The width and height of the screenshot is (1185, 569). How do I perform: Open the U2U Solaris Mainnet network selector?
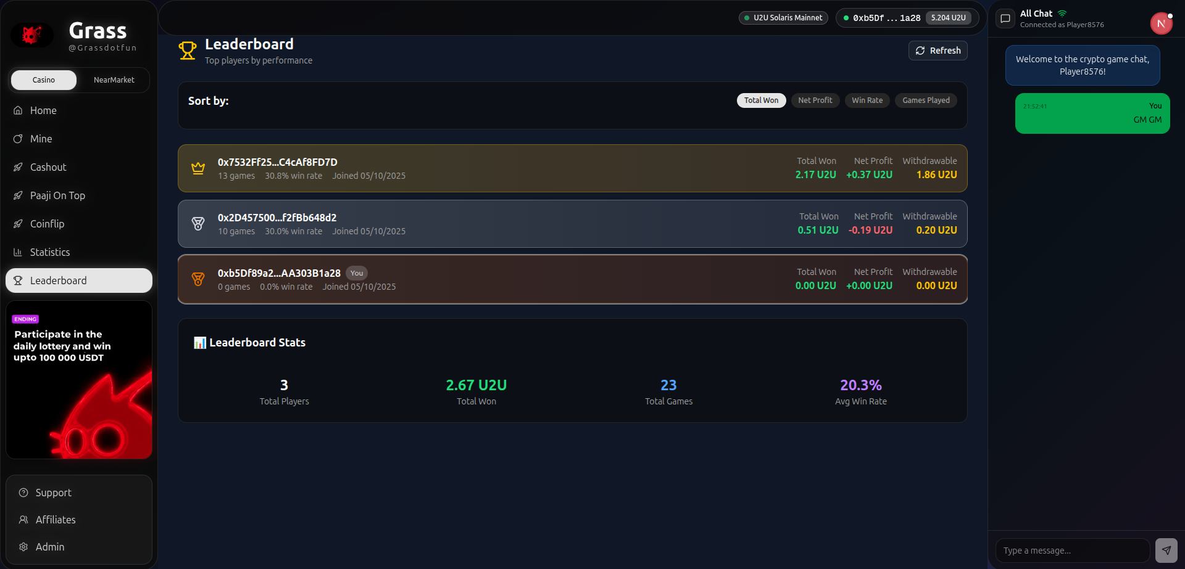click(x=783, y=18)
